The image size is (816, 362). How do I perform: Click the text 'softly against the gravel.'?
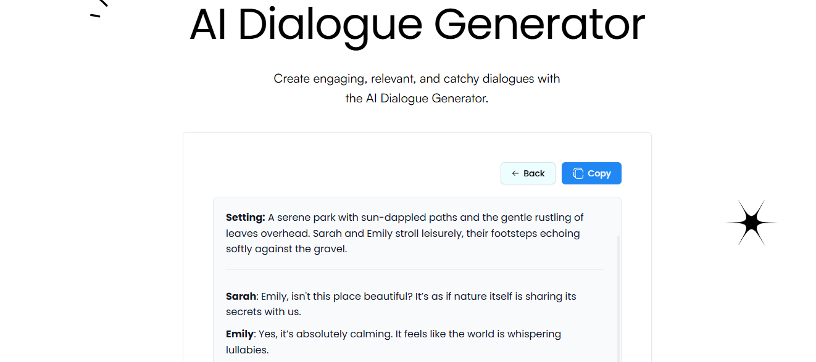pyautogui.click(x=286, y=249)
